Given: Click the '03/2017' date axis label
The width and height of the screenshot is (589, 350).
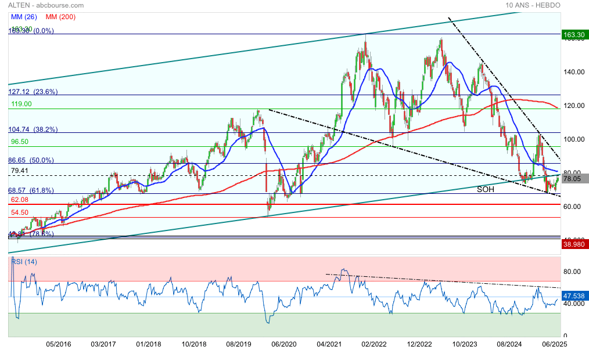Looking at the screenshot, I should [x=103, y=344].
